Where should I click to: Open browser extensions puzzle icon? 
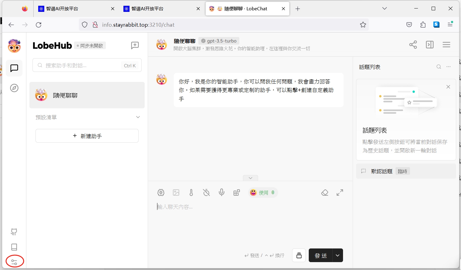pyautogui.click(x=423, y=25)
